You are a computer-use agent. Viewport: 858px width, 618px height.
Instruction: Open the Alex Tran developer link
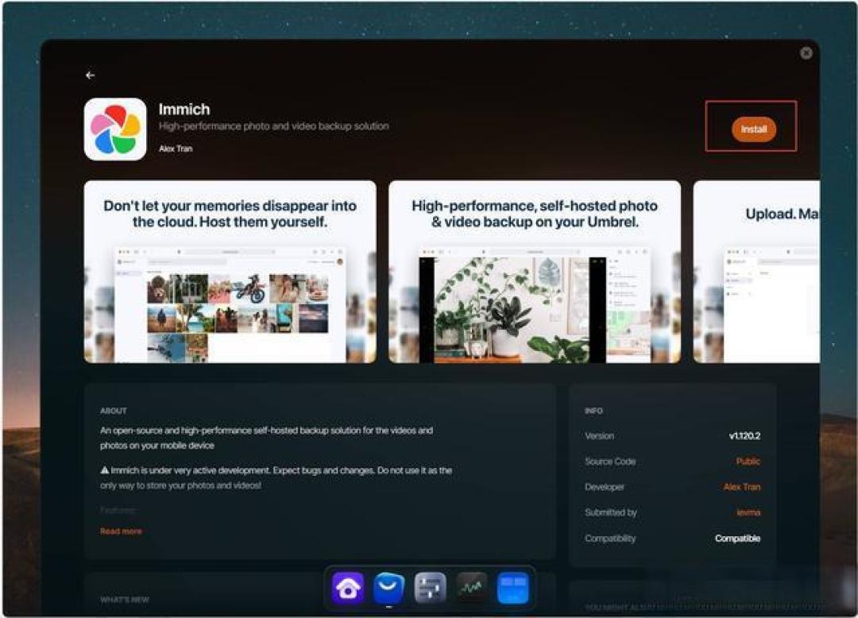[742, 487]
